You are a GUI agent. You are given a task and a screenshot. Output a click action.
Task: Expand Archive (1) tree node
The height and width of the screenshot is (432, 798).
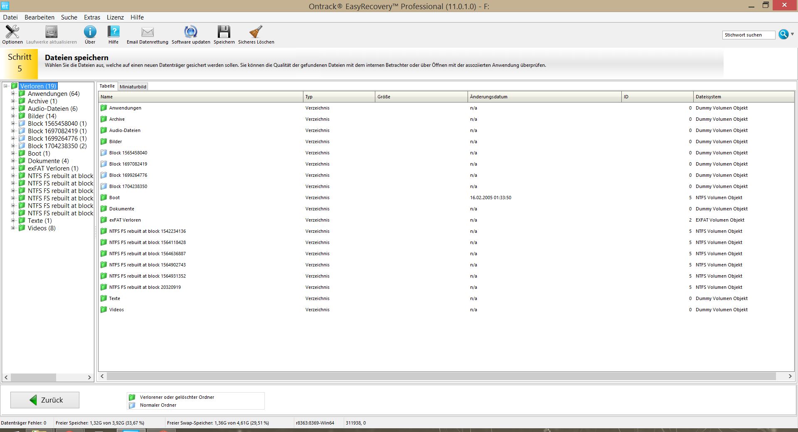click(13, 101)
